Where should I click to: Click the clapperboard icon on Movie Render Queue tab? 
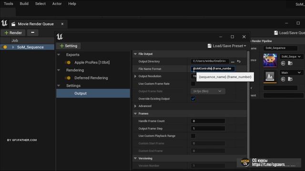pos(13,24)
